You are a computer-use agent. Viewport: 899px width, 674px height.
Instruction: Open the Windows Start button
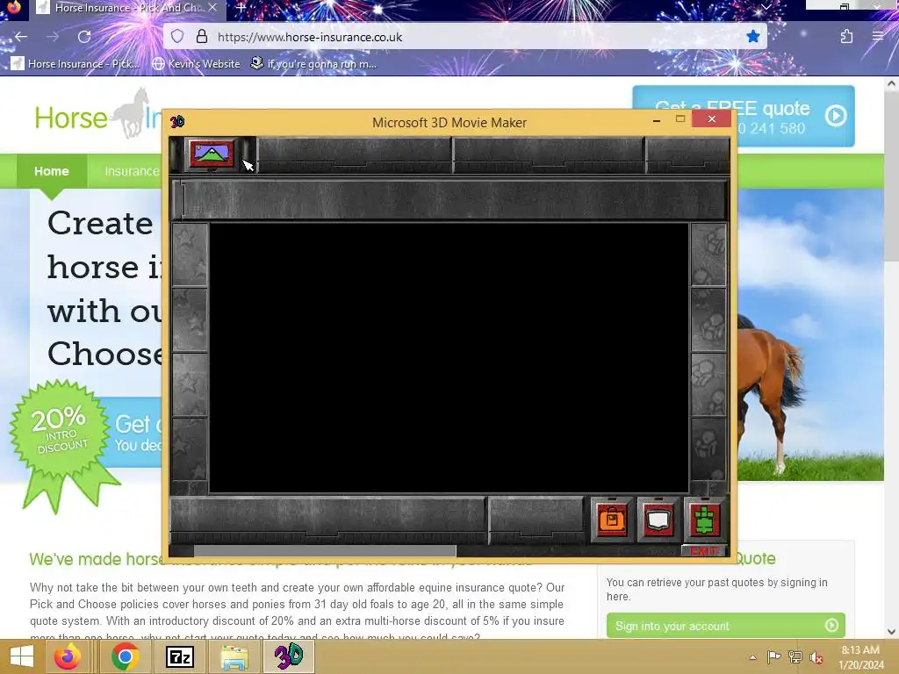pyautogui.click(x=21, y=656)
